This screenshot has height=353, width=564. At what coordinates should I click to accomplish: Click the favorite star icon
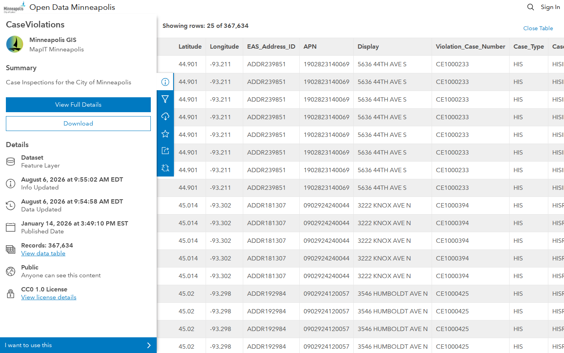pos(165,134)
